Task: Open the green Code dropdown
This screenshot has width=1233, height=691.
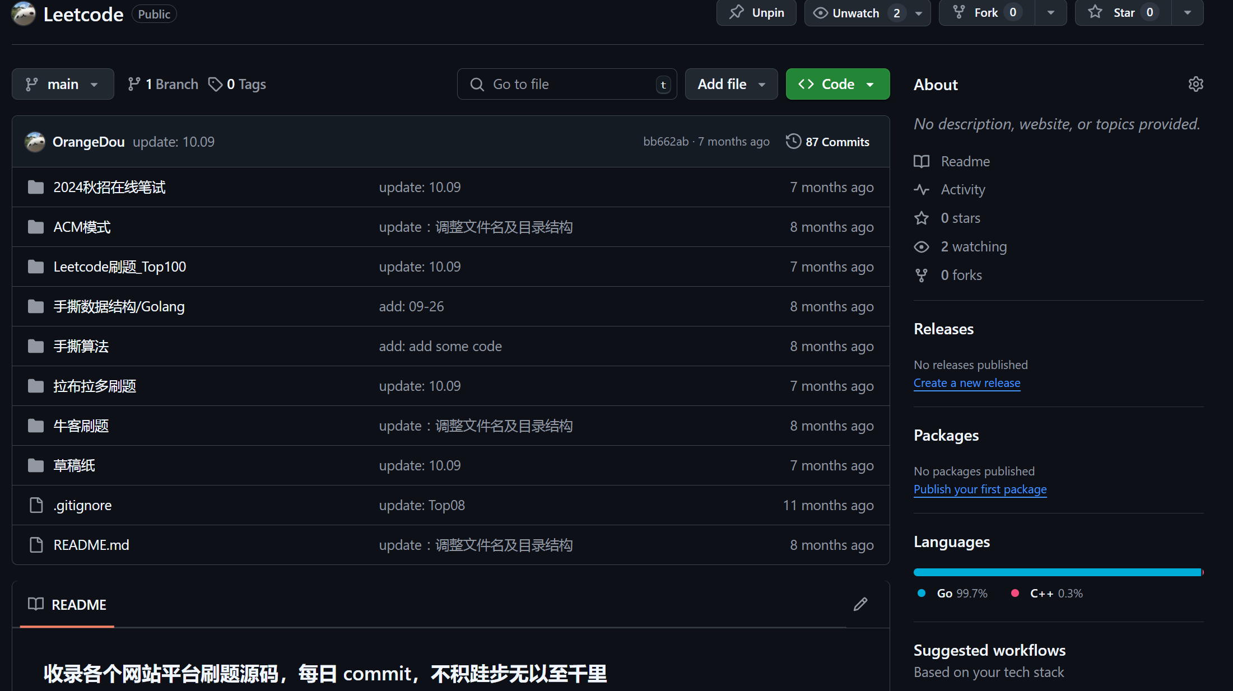Action: (x=837, y=84)
